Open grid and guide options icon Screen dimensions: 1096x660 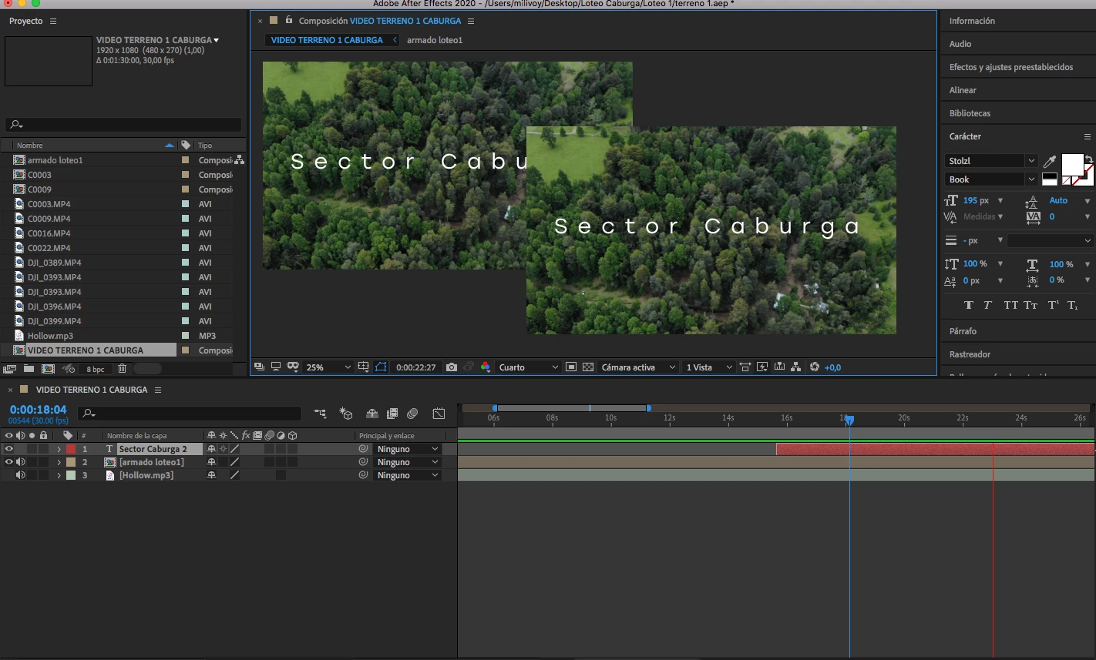tap(364, 367)
